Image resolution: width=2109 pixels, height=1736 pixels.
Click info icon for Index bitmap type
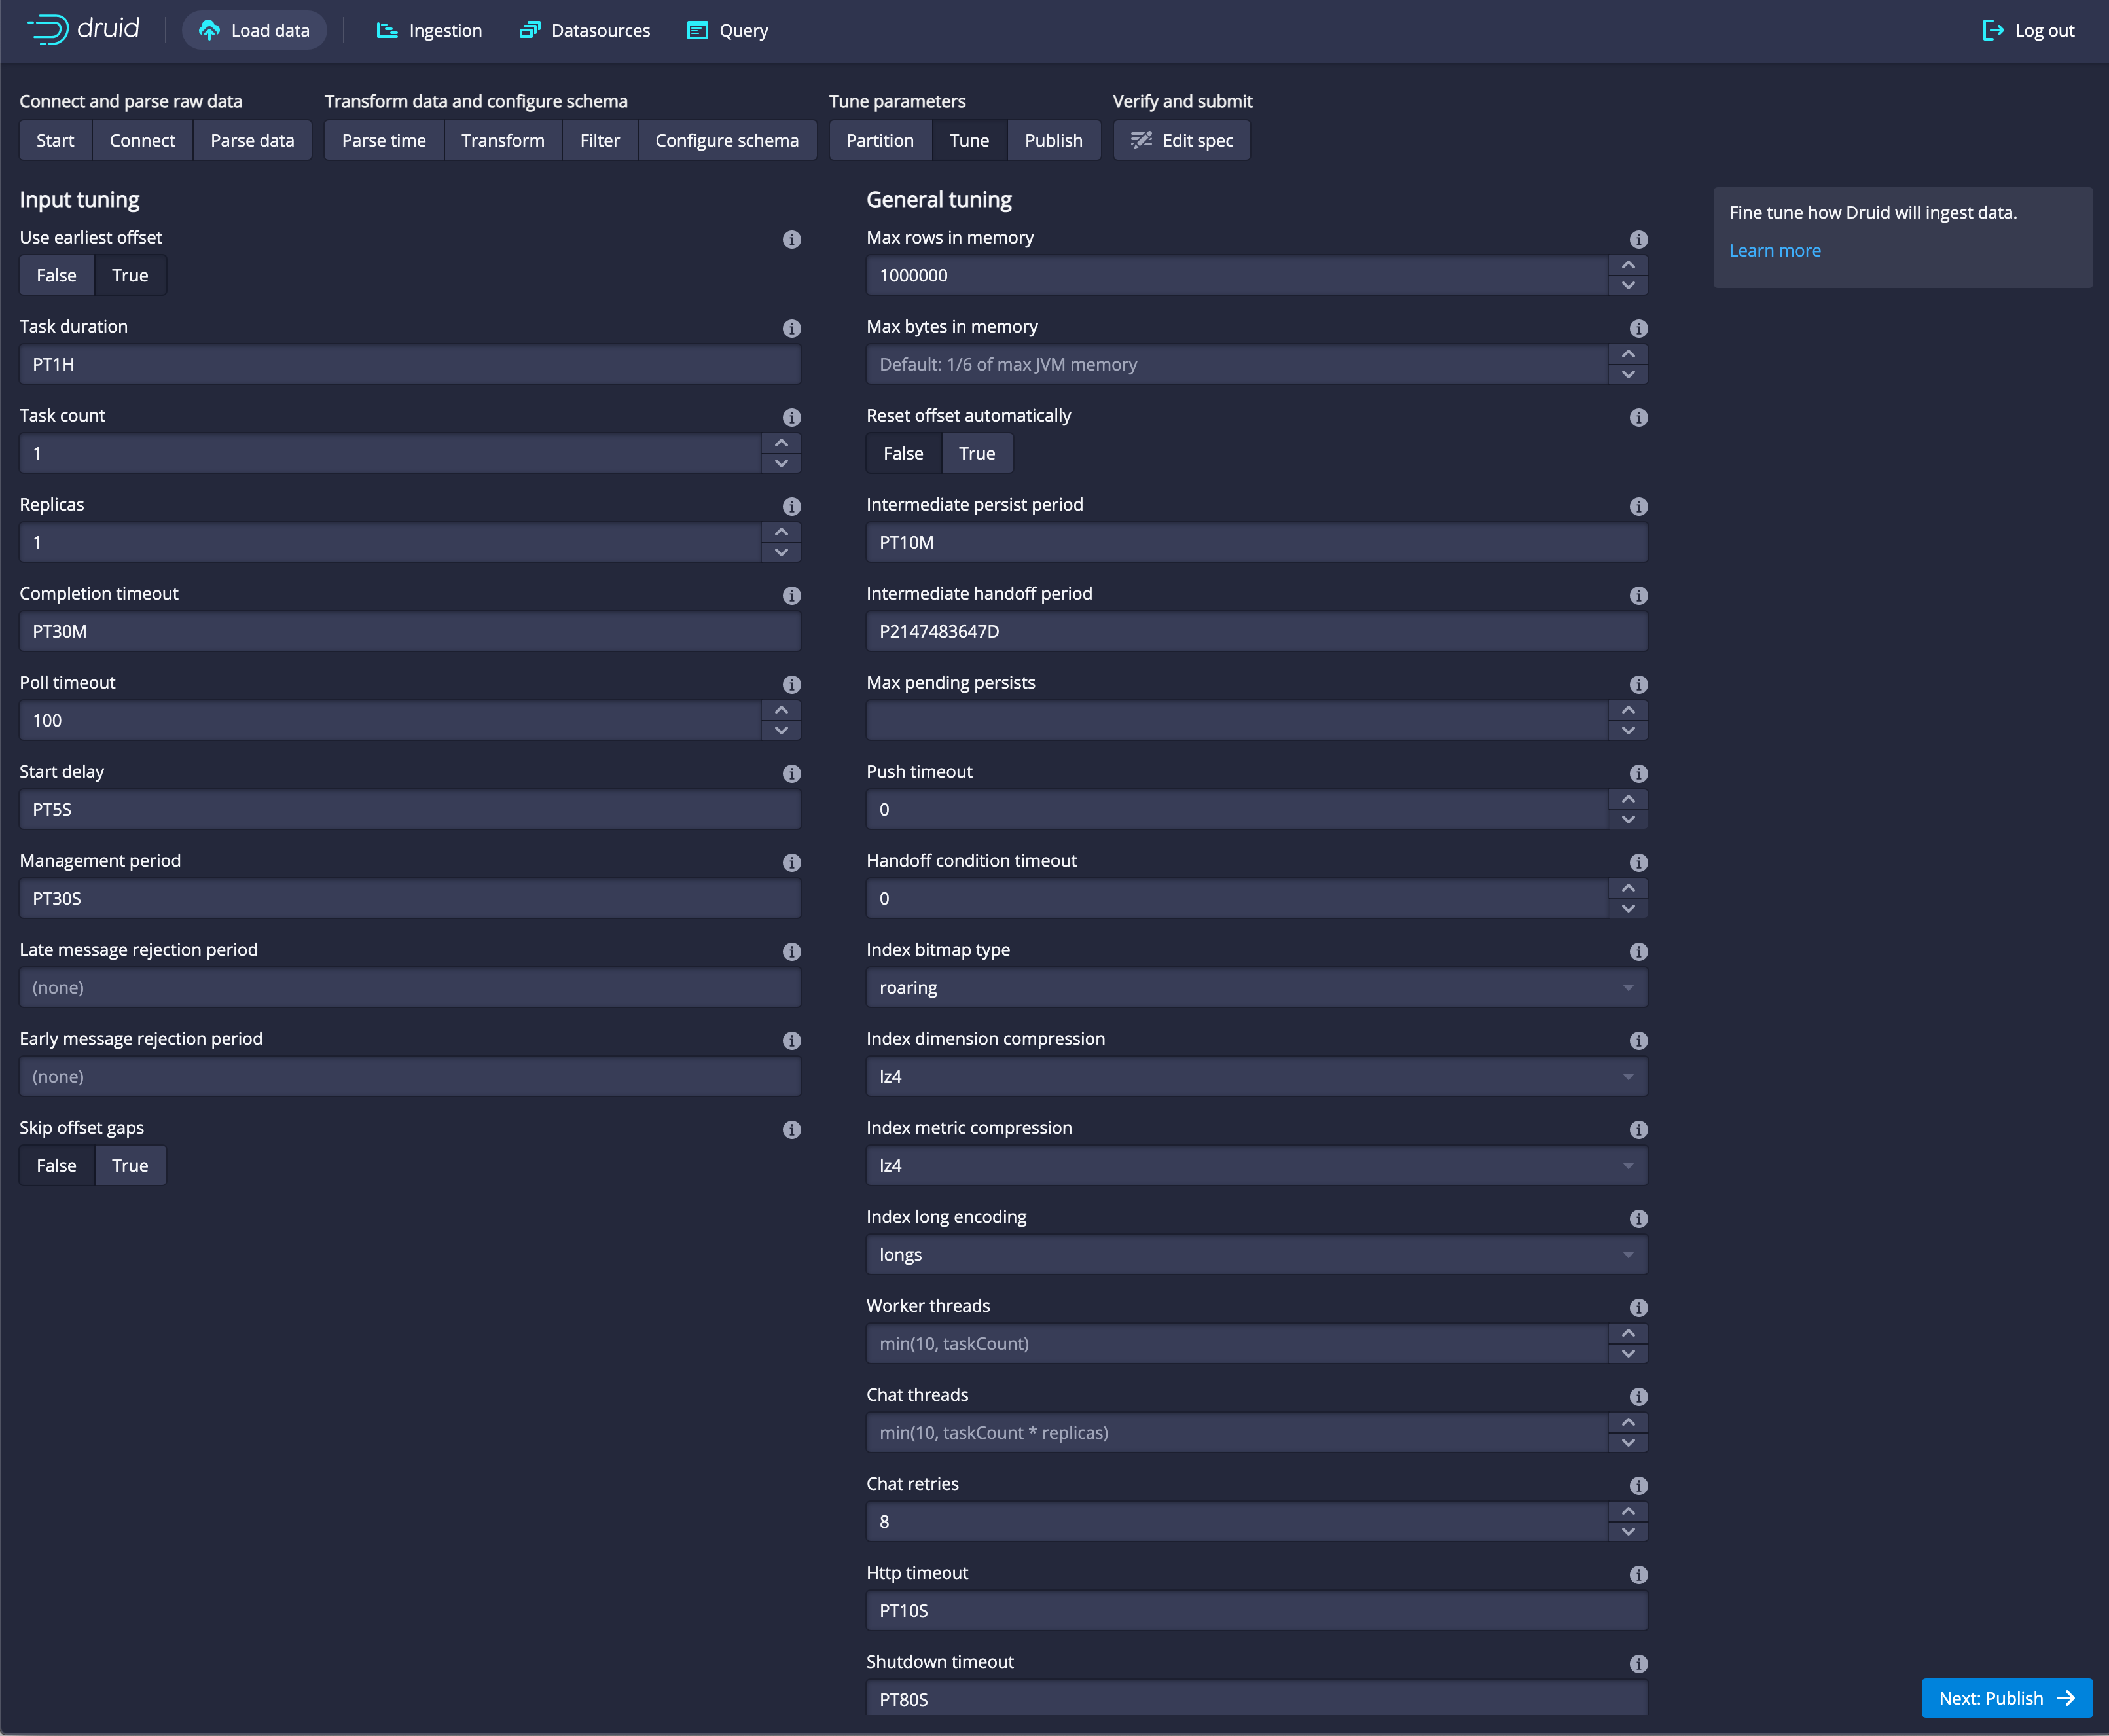point(1638,951)
